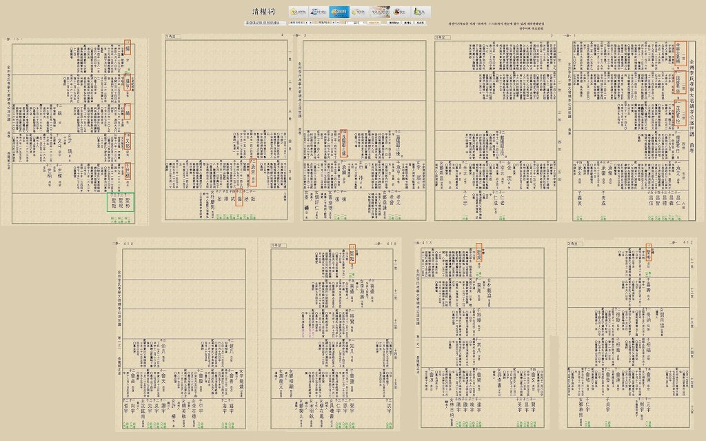Open the highlighted name 文郁 on page 101

pos(128,141)
